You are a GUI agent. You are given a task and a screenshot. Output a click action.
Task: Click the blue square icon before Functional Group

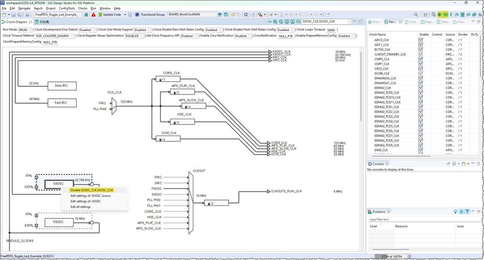tap(138, 15)
